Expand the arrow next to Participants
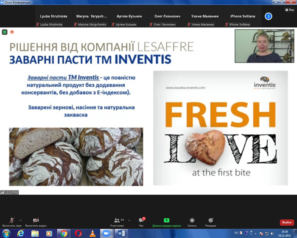The width and height of the screenshot is (297, 238). point(129,220)
